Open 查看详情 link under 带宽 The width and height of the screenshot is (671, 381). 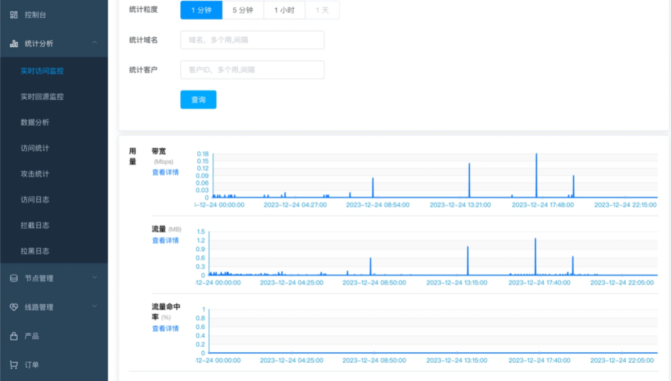pyautogui.click(x=165, y=172)
